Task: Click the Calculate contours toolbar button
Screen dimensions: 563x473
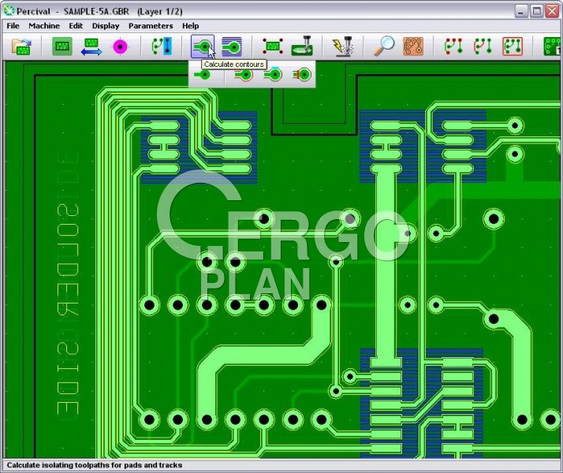Action: 203,47
